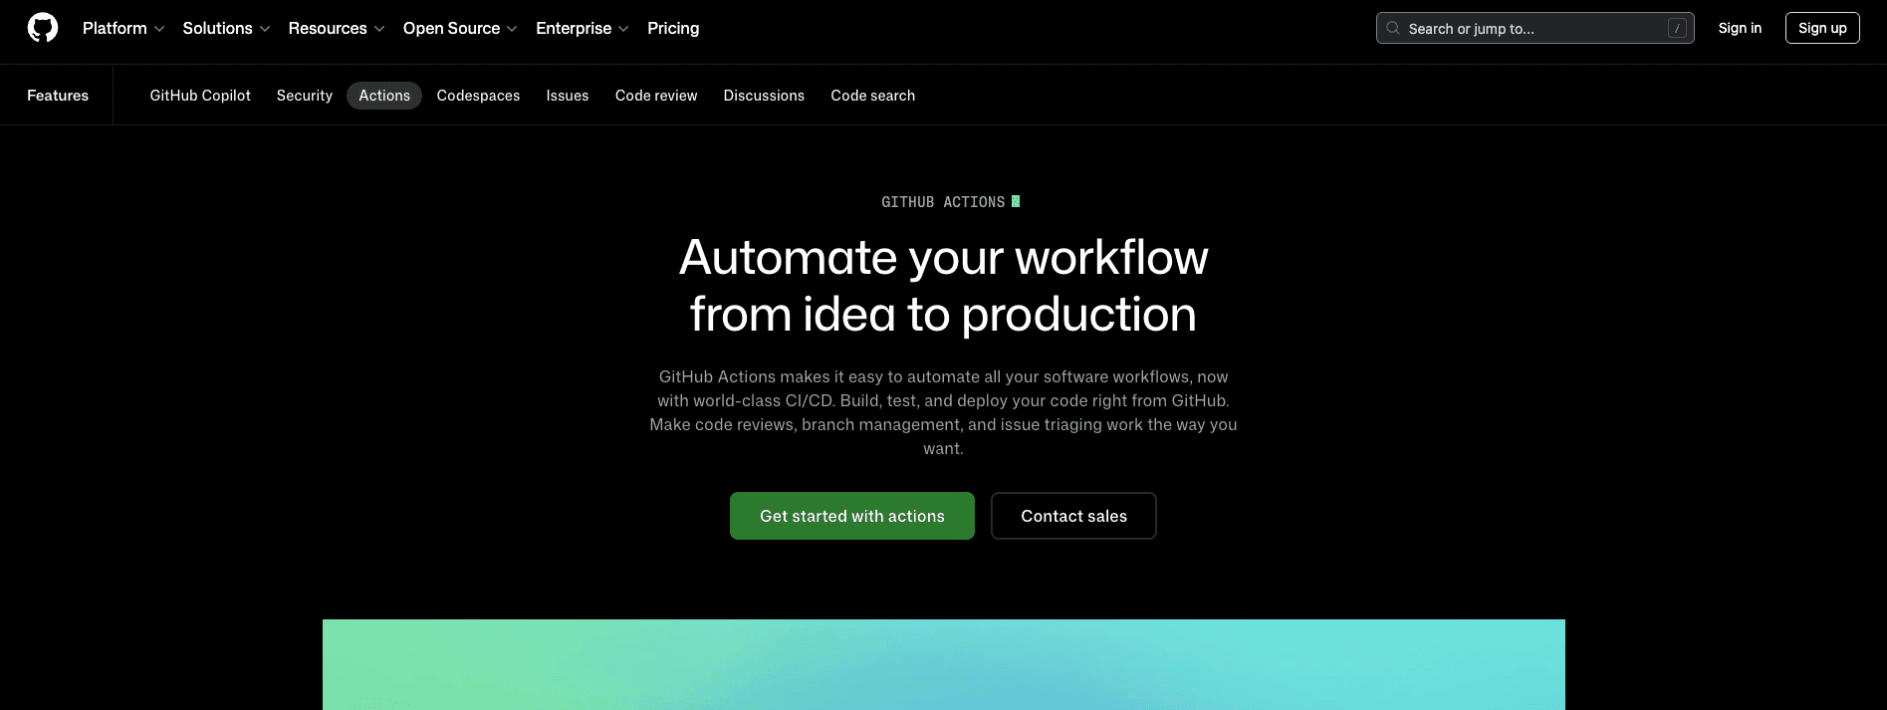
Task: Switch to the Security tab
Action: (x=305, y=96)
